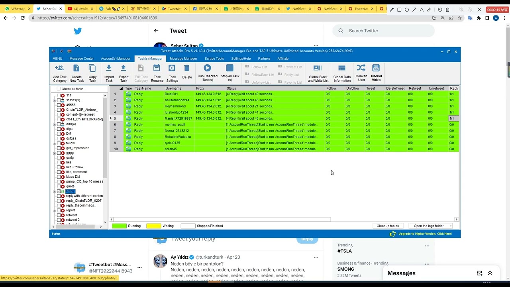510x287 pixels.
Task: Select the arrow annotation tool
Action: (x=414, y=10)
